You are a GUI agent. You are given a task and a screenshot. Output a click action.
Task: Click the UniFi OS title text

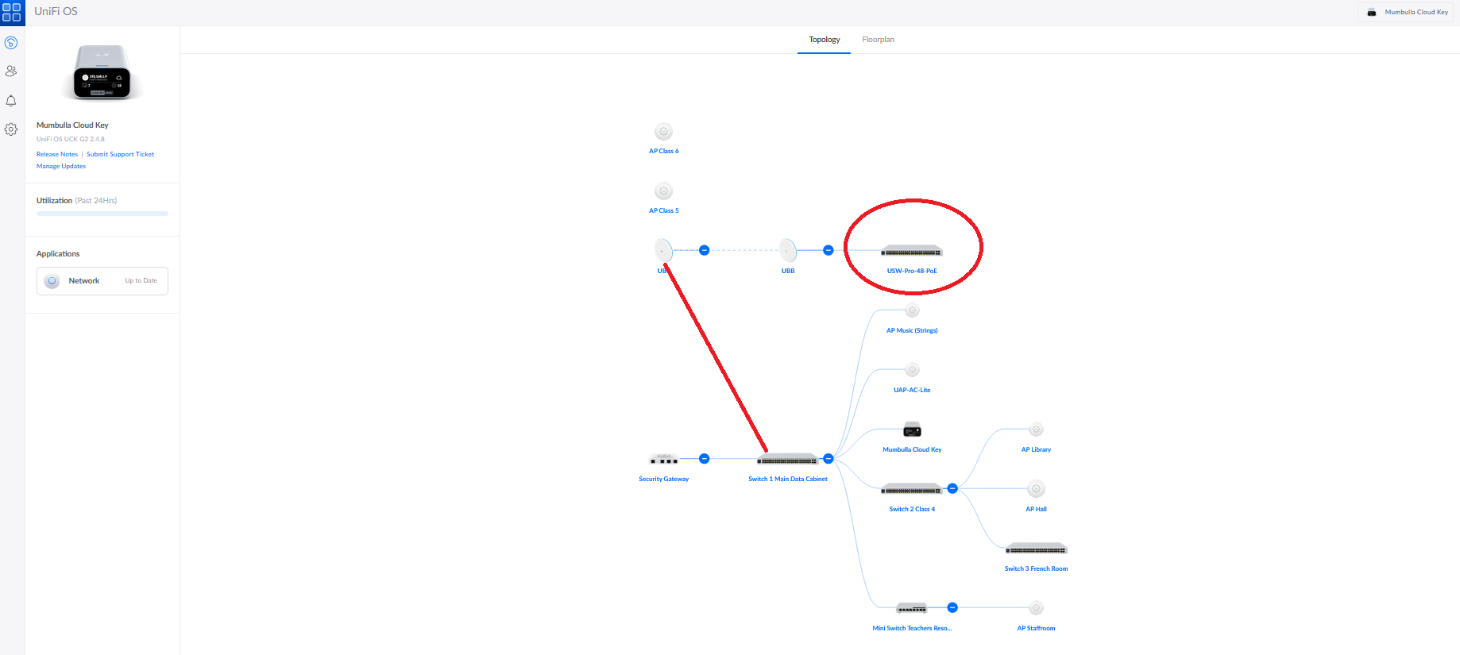(x=56, y=11)
